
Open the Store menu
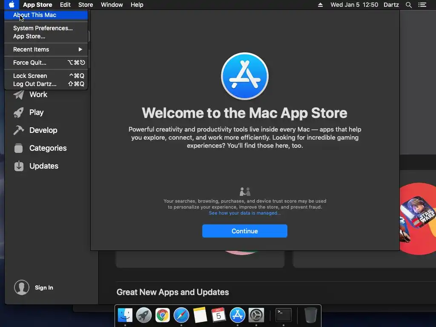(86, 5)
